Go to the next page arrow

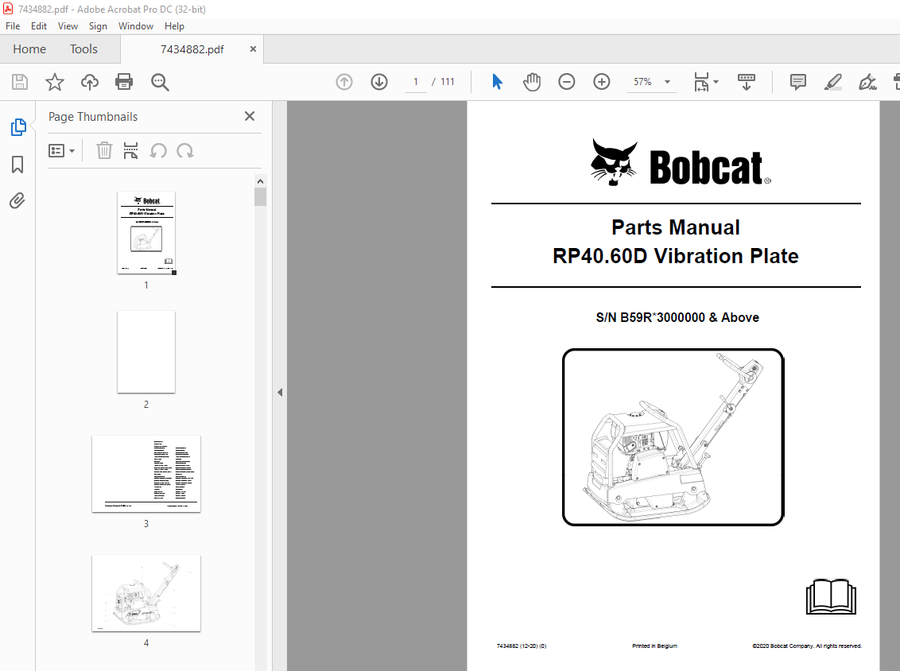tap(378, 82)
